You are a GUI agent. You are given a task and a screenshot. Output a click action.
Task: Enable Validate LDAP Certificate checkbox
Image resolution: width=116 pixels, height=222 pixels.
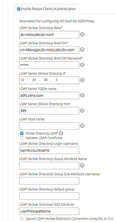coord(22,138)
